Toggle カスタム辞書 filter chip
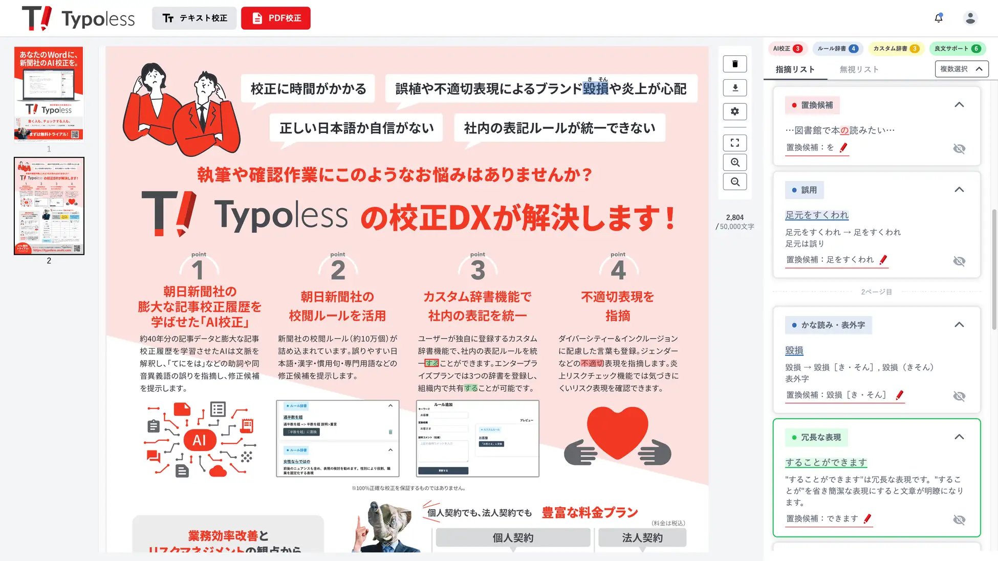The image size is (998, 561). tap(896, 49)
